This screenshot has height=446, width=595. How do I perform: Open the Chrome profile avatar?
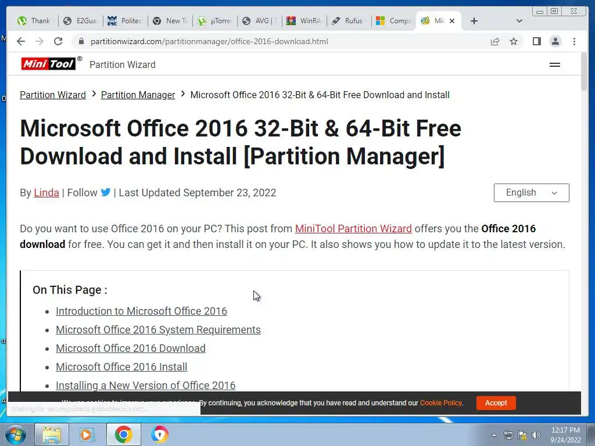tap(555, 41)
